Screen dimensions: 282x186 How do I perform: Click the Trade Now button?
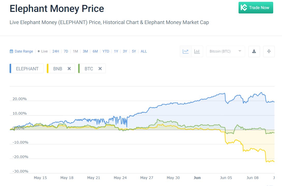(256, 8)
